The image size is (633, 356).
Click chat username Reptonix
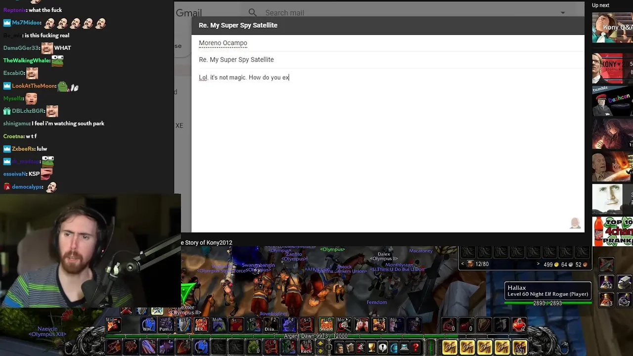pos(15,10)
